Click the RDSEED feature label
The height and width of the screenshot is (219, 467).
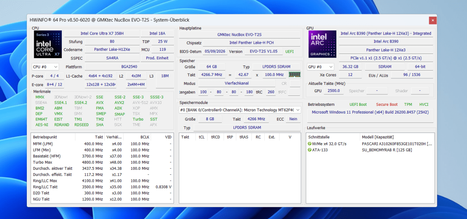82,125
